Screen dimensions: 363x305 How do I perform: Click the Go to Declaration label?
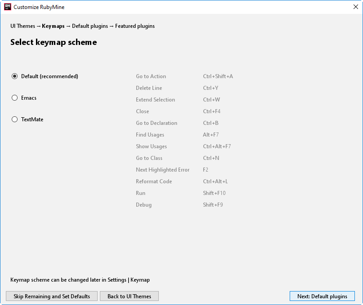pos(157,123)
